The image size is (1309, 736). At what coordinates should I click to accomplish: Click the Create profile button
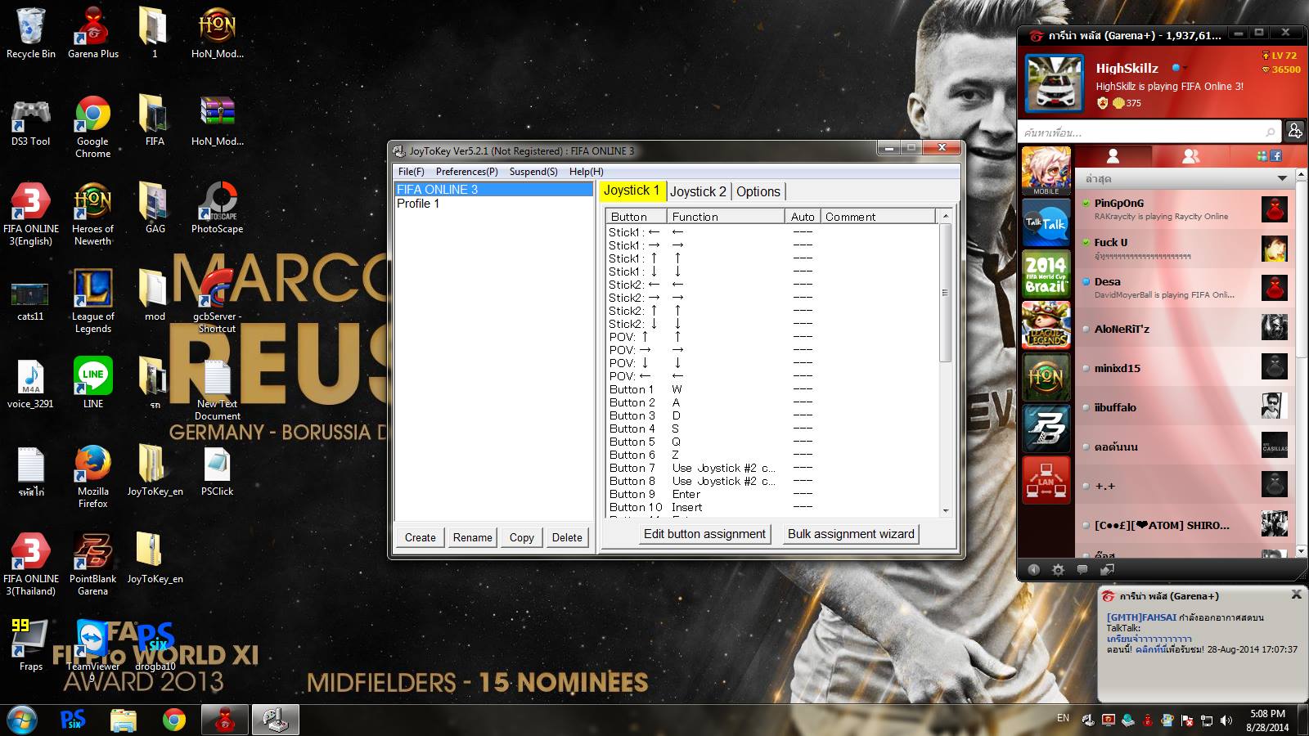pos(421,537)
